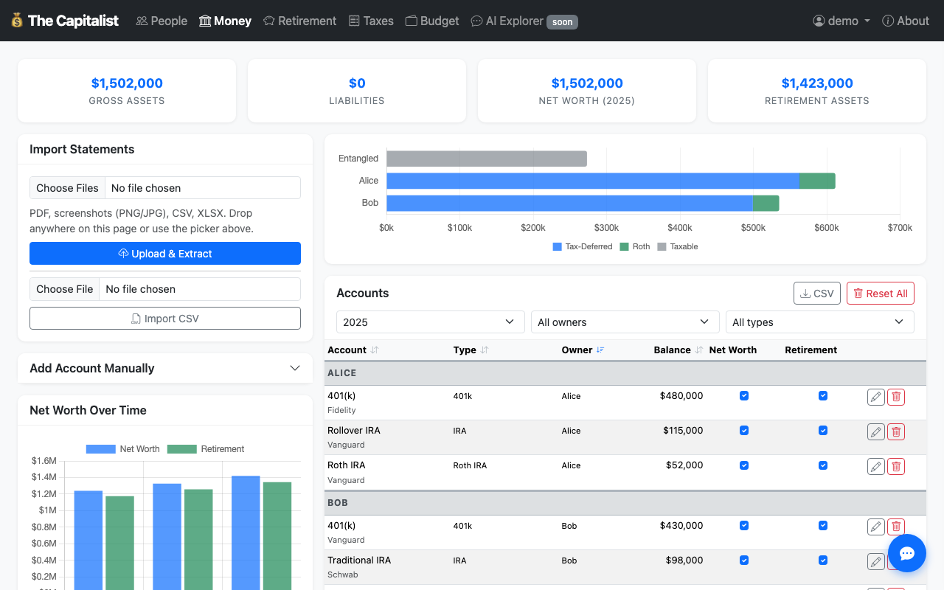Click The Capitalist money bag logo
944x590 pixels.
[17, 21]
